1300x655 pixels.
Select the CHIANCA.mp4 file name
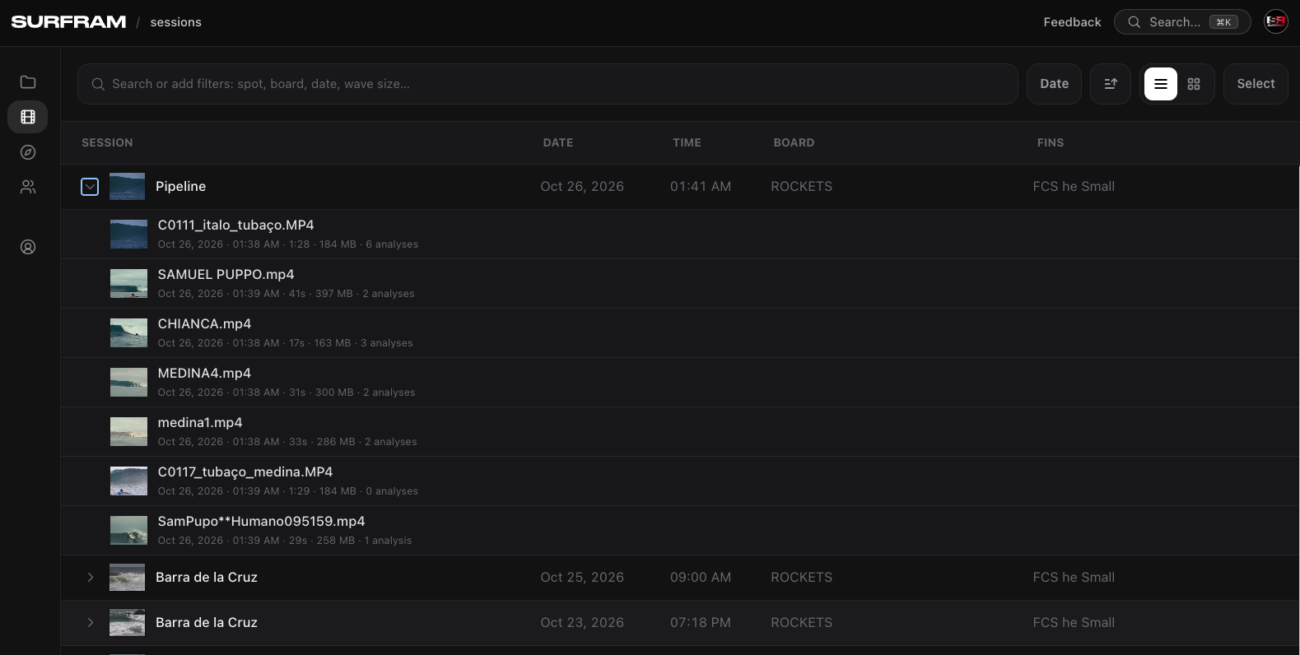tap(204, 324)
